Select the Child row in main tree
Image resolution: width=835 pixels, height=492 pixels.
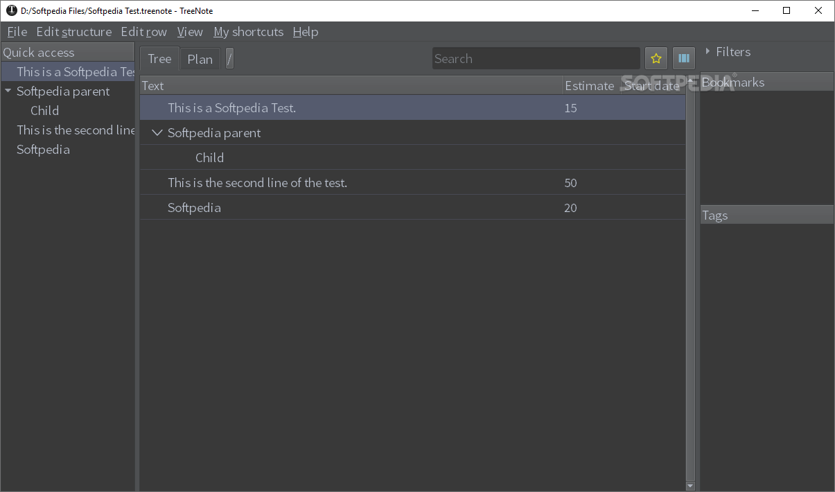coord(413,158)
